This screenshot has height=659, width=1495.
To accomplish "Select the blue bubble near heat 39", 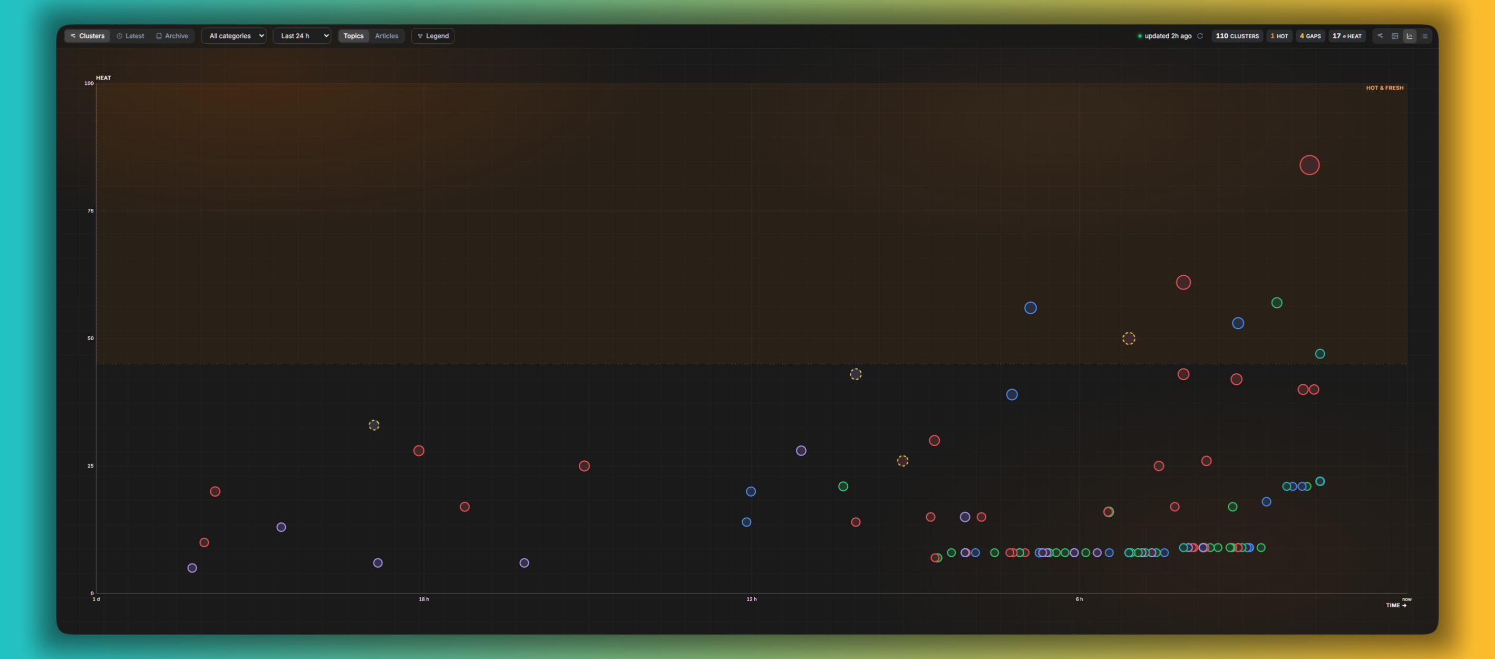I will click(1012, 394).
